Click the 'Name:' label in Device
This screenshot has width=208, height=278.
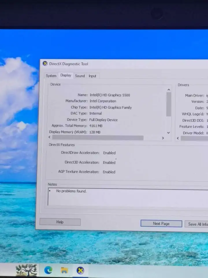click(x=83, y=95)
